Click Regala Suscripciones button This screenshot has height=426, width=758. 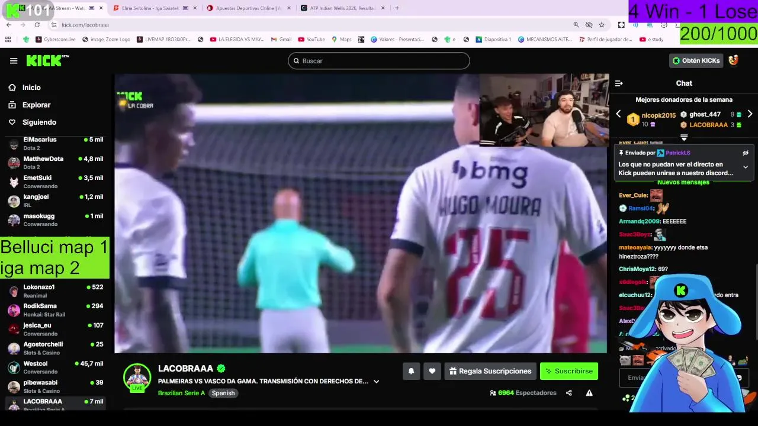tap(490, 371)
